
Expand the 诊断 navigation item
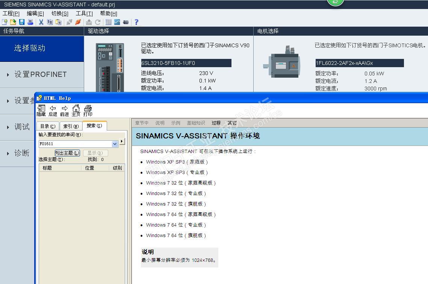tap(17, 153)
